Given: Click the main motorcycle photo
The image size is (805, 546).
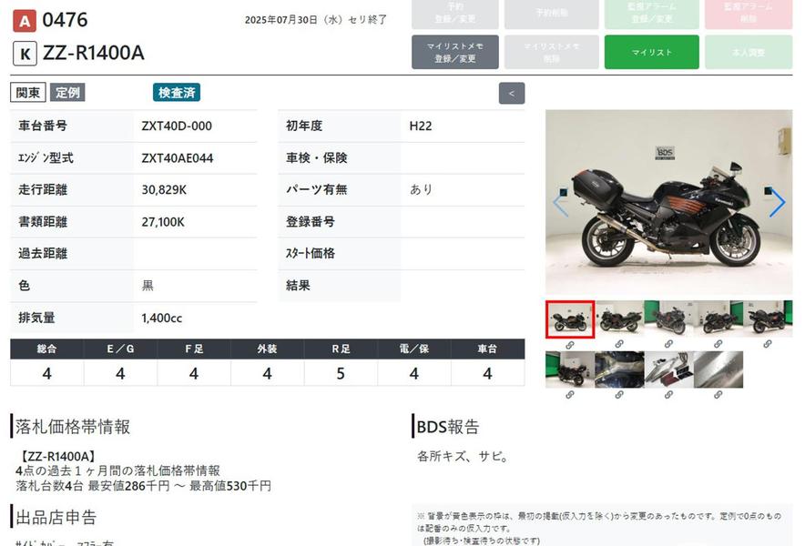Looking at the screenshot, I should coord(668,203).
